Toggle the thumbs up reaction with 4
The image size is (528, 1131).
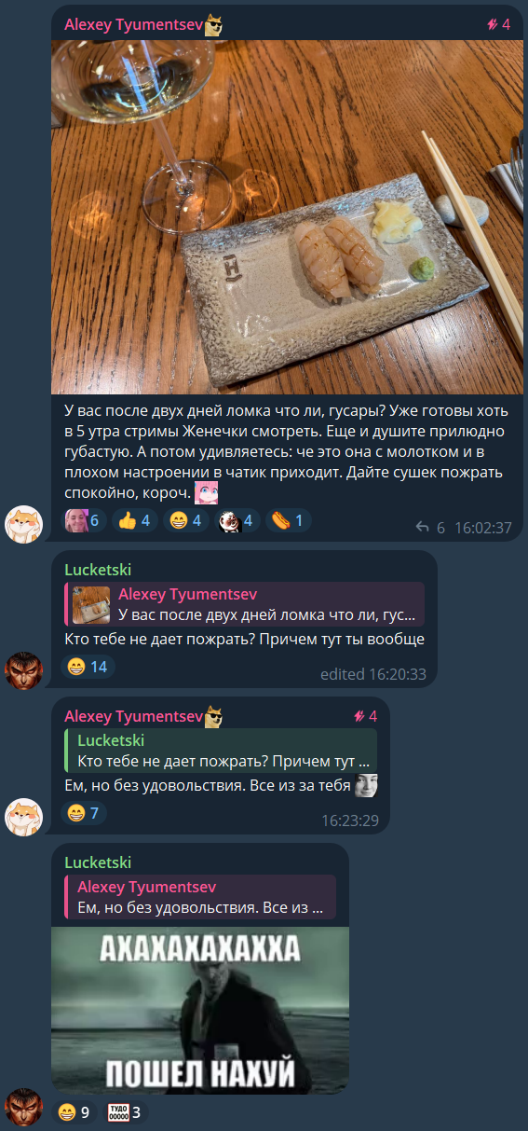(135, 520)
